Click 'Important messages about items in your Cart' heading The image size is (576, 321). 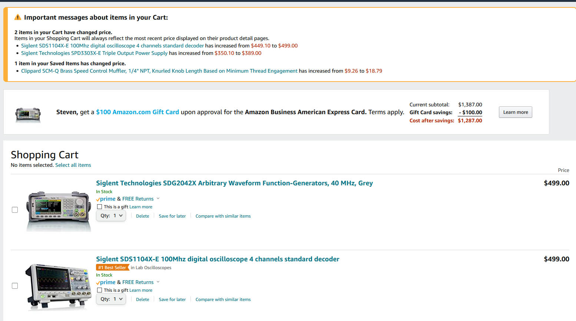coord(96,17)
